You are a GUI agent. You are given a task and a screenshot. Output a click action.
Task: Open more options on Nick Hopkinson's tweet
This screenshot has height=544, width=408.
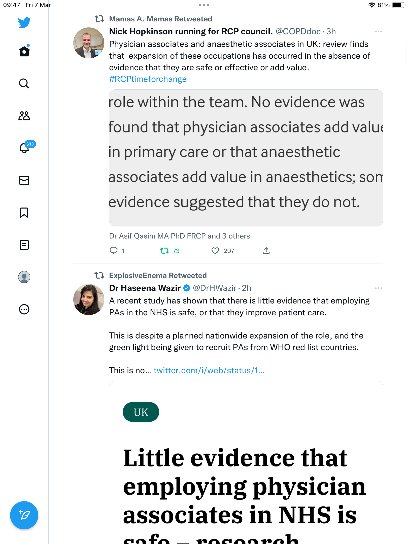[378, 31]
